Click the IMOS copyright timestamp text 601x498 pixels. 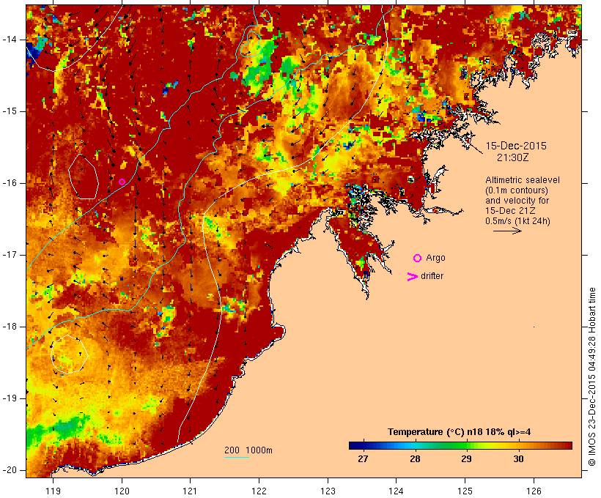592,377
